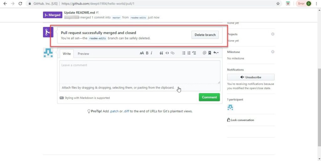The image size is (321, 161).
Task: Click the Error profile indicator
Action: (x=304, y=3)
